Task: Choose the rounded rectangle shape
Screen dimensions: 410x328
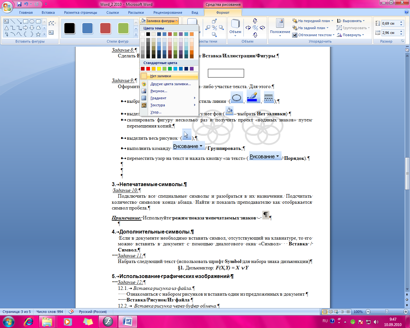Action: [38, 21]
